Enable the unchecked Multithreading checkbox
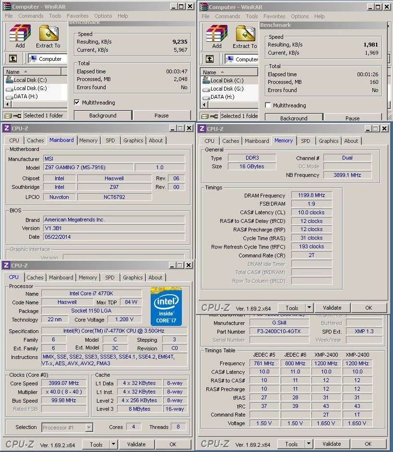Screen dimensions: 393x452 pyautogui.click(x=268, y=105)
